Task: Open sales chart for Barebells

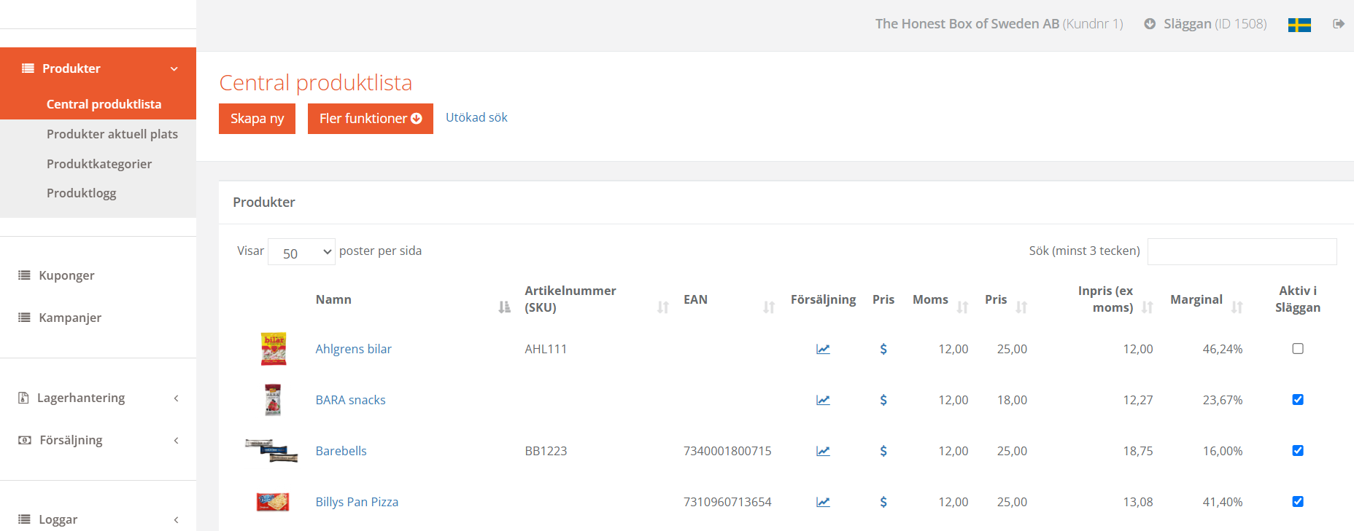Action: point(823,451)
